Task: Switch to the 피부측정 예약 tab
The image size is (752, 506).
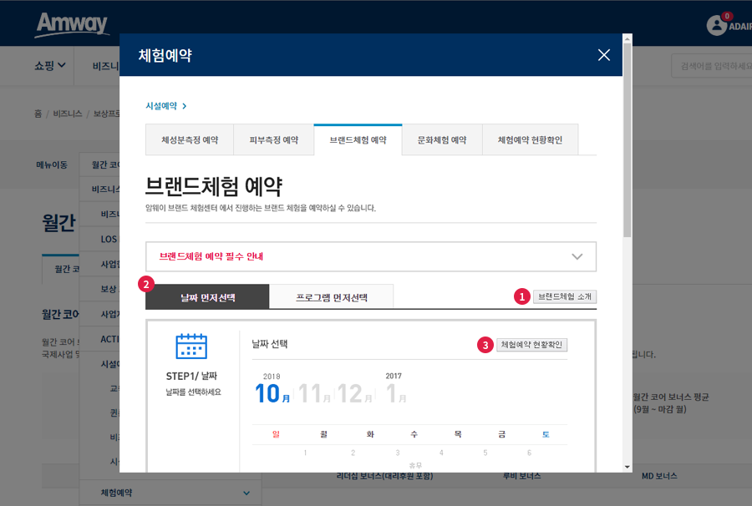Action: (274, 140)
